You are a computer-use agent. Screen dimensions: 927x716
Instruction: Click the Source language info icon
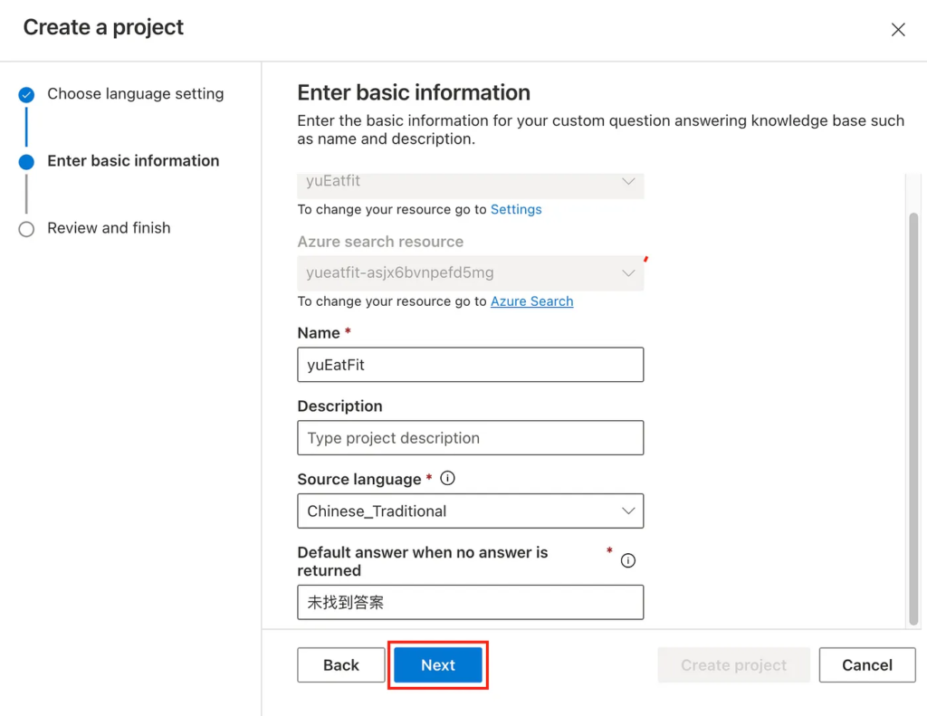(x=447, y=479)
